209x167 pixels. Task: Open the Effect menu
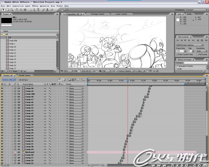pyautogui.click(x=35, y=6)
